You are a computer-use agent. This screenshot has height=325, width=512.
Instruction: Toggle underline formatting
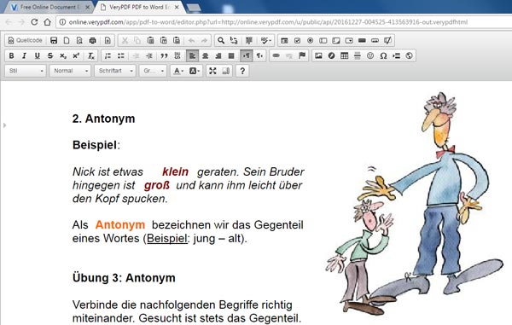coord(38,55)
